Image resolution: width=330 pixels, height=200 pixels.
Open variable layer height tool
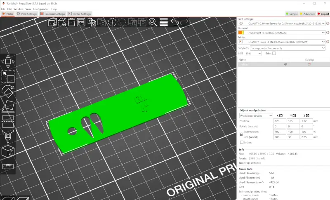(x=163, y=22)
